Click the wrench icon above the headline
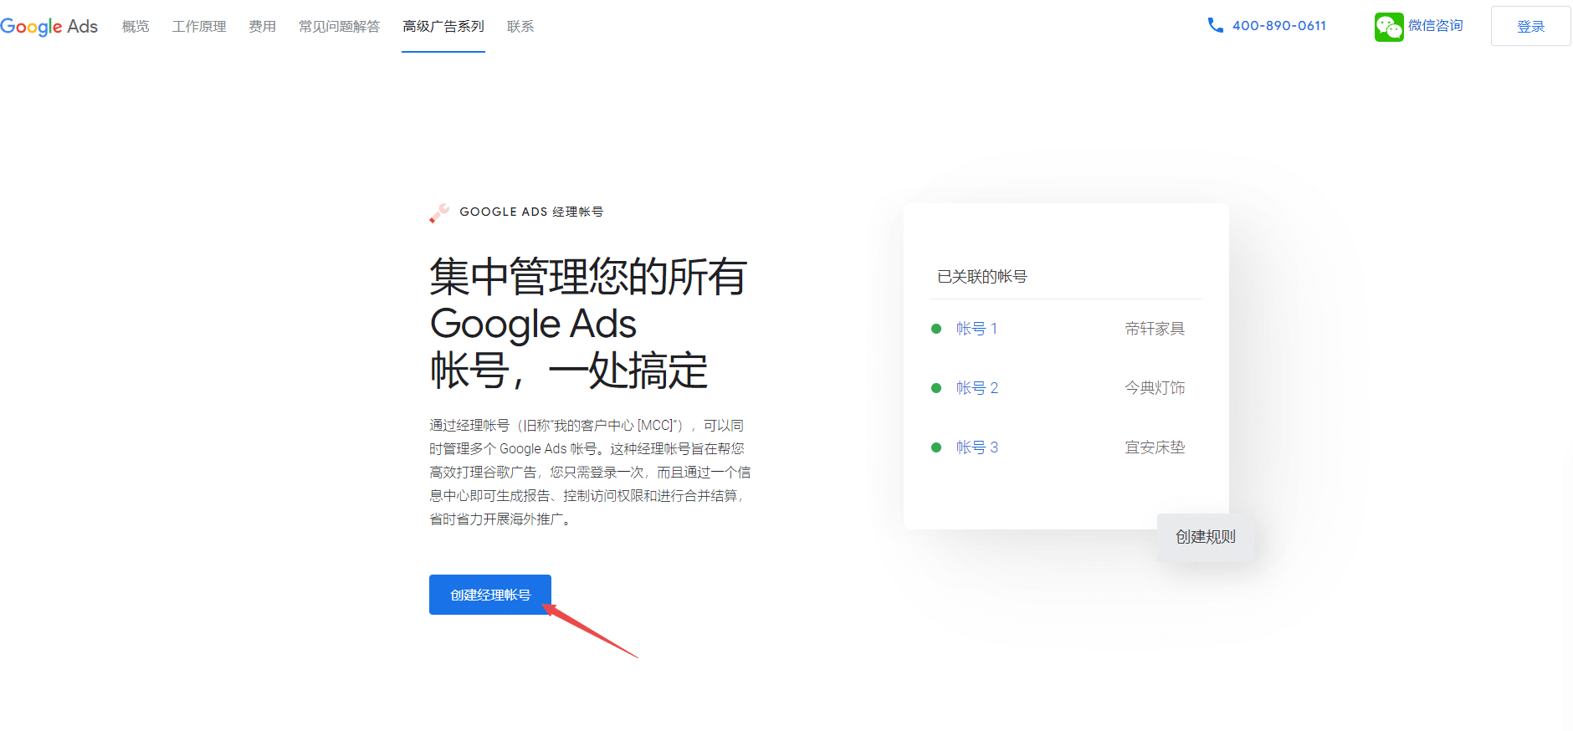 click(439, 212)
